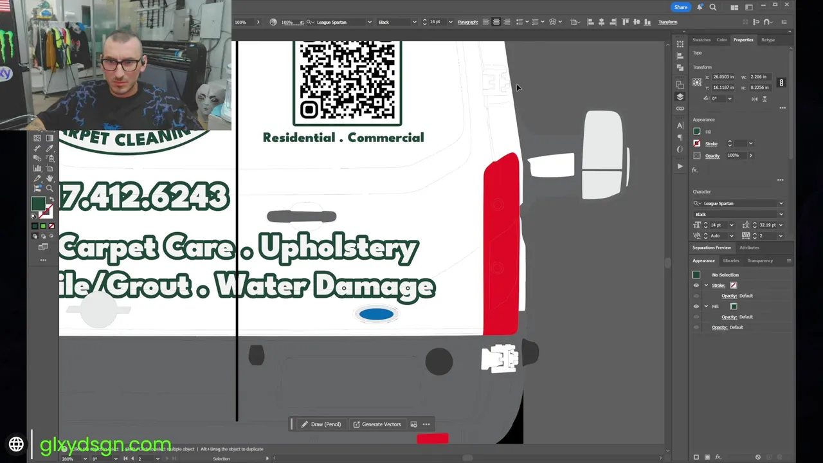823x463 pixels.
Task: Align text center in control bar
Action: pos(496,22)
